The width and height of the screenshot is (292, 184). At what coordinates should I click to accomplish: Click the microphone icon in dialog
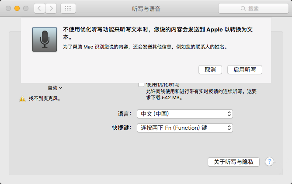point(45,39)
